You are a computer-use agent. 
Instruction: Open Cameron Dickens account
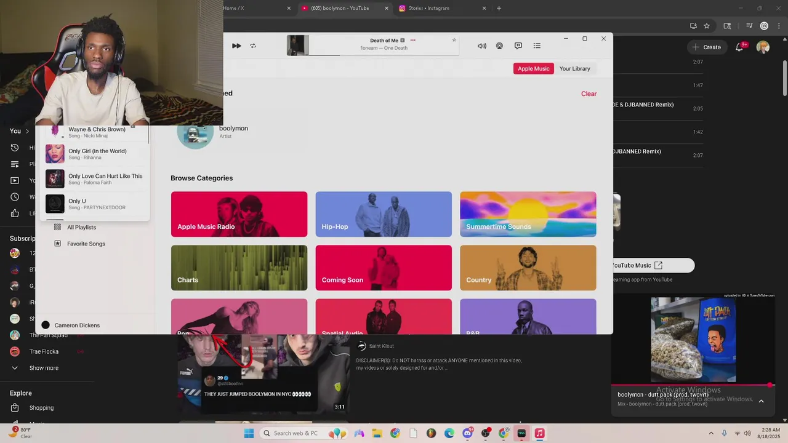(x=71, y=325)
